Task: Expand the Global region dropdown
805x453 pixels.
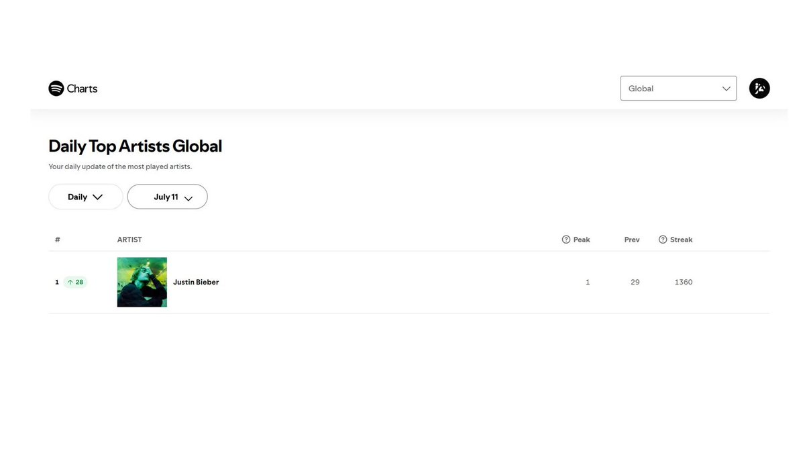Action: (x=678, y=89)
